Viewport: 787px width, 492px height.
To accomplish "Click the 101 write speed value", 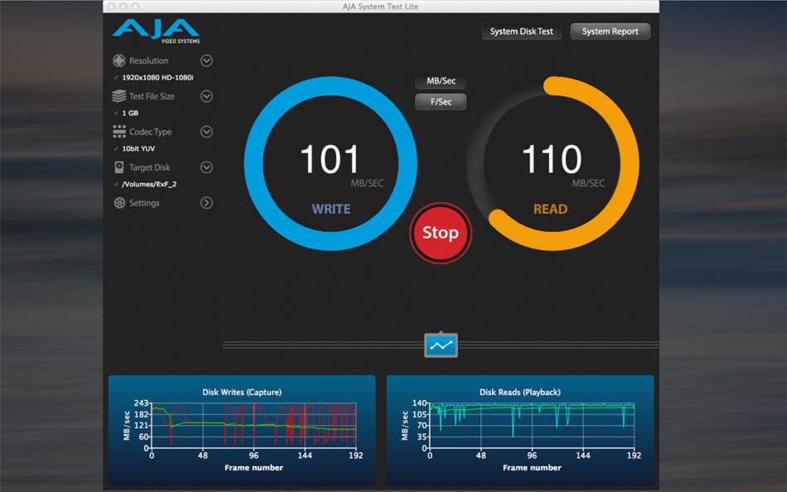I will tap(330, 160).
